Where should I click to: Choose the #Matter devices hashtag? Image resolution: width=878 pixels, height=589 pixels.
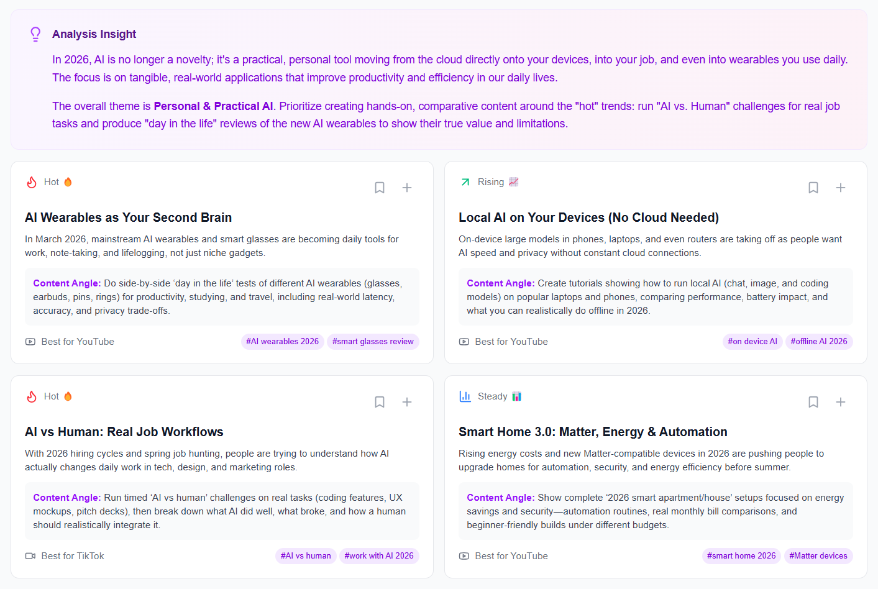click(x=818, y=556)
